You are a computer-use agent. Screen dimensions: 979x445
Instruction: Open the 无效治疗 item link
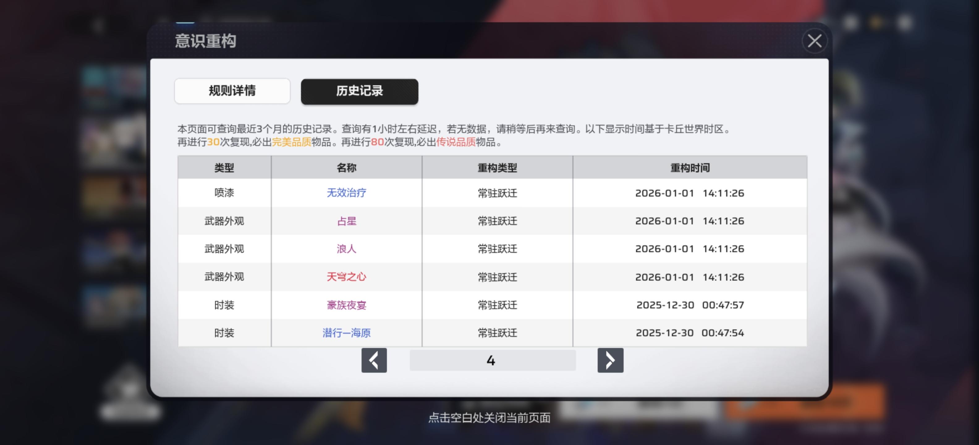[x=346, y=193]
